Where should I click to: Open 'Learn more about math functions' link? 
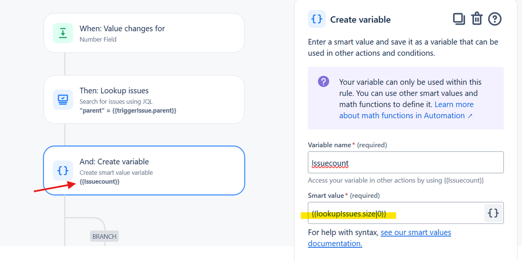point(406,110)
